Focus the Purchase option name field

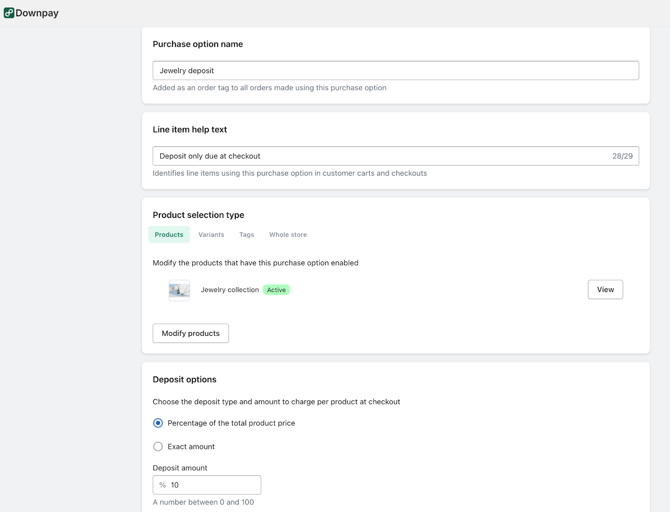395,71
